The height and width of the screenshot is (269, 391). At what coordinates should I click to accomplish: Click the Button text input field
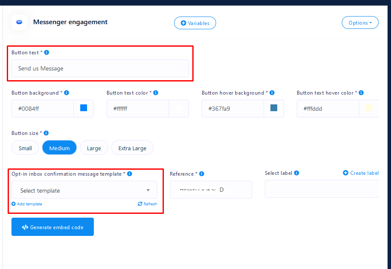pos(100,68)
